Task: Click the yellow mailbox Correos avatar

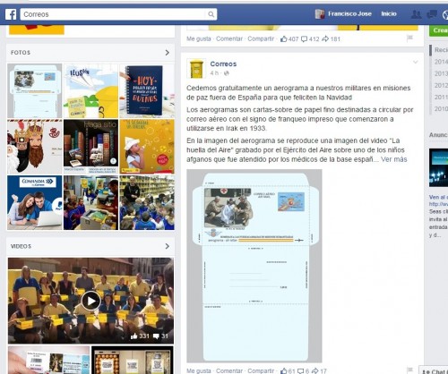Action: (196, 69)
